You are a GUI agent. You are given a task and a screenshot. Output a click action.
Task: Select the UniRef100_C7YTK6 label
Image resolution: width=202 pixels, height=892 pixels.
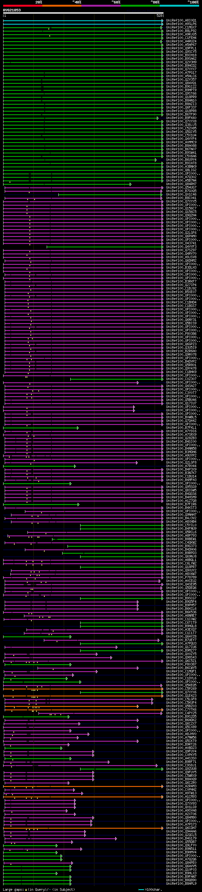click(181, 710)
